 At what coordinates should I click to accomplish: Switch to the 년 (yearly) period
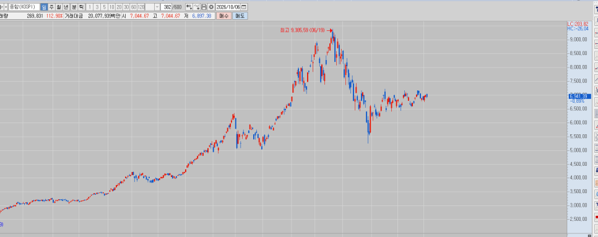coord(66,7)
